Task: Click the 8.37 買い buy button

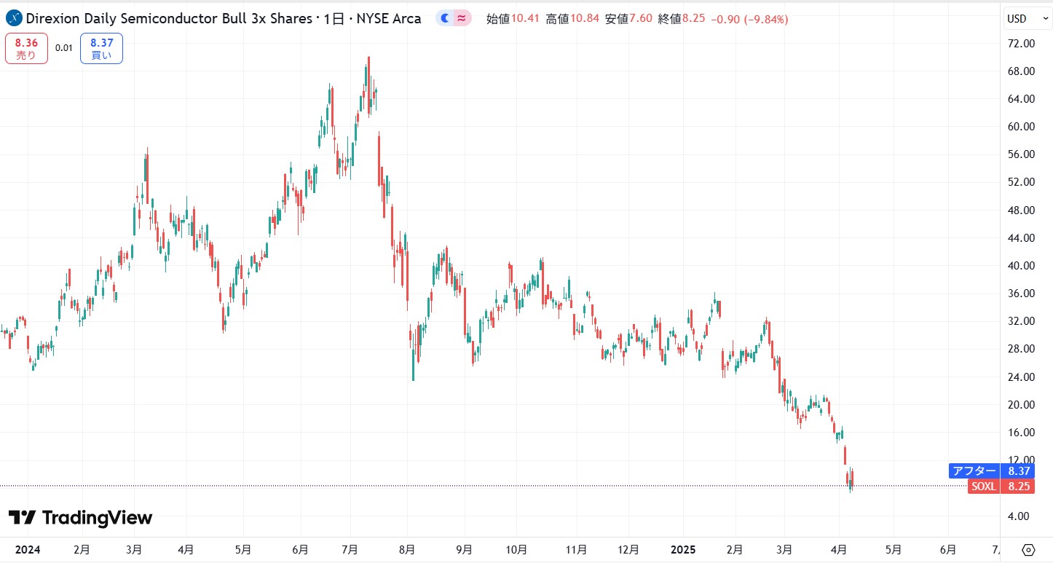Action: (x=101, y=49)
